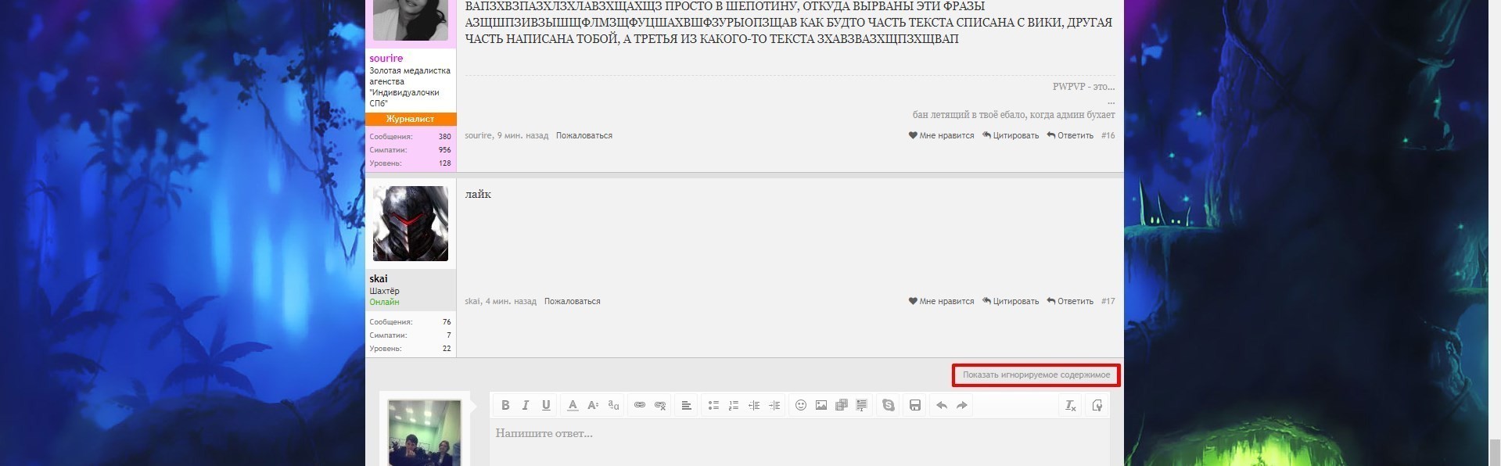Click sourire's avatar thumbnail
1501x466 pixels.
point(411,20)
